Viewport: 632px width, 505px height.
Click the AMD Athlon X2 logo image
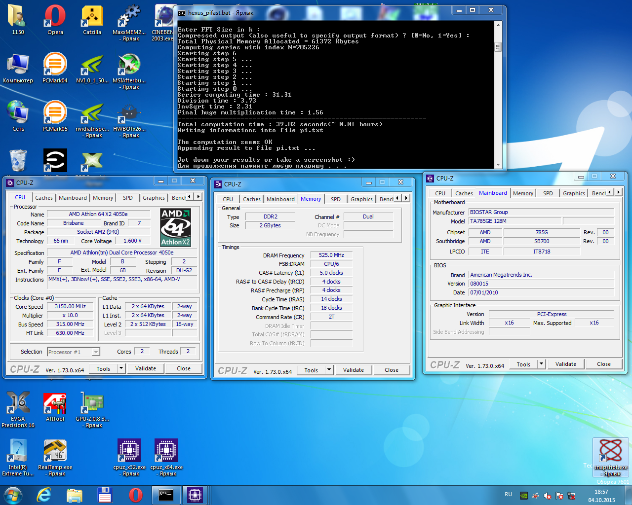176,227
